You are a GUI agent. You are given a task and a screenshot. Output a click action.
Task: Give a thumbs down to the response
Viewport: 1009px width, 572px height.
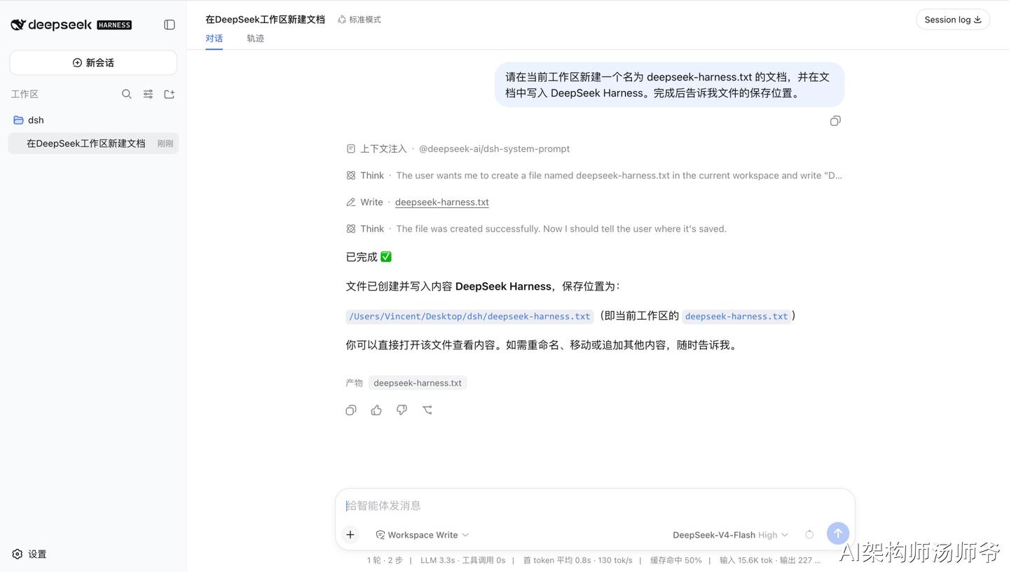[x=401, y=410]
